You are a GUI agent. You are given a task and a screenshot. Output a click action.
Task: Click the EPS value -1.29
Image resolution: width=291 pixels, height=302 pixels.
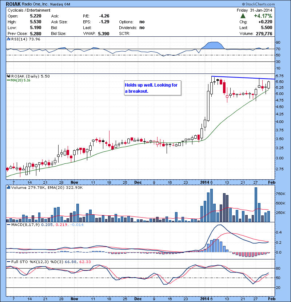104,22
